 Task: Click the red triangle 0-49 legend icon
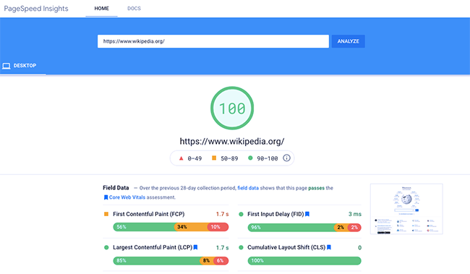pyautogui.click(x=181, y=158)
